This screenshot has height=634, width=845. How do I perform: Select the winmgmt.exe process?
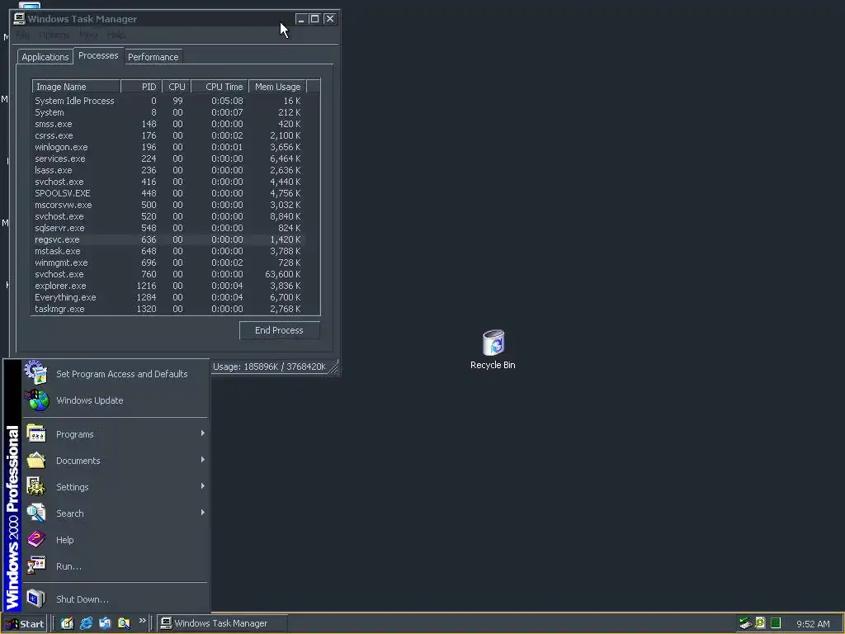pos(168,263)
